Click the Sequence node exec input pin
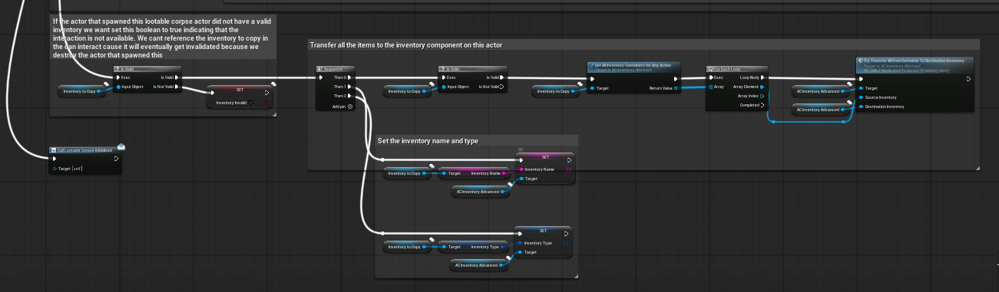Image resolution: width=999 pixels, height=292 pixels. point(321,77)
